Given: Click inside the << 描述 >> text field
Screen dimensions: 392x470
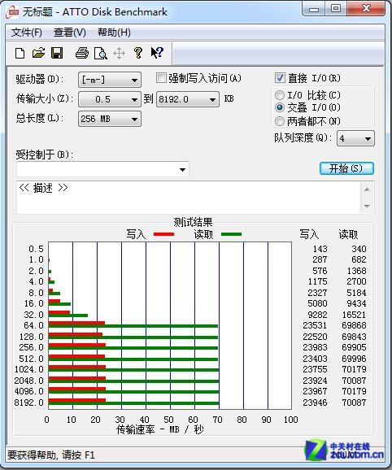Looking at the screenshot, I should [x=189, y=198].
